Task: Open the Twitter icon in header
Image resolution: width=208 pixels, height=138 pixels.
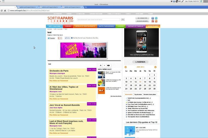Action: (x=156, y=18)
